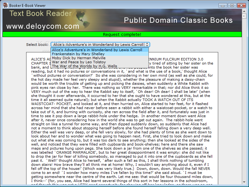Click the Text Book Reader banner title
This screenshot has width=249, height=187.
pos(40,13)
